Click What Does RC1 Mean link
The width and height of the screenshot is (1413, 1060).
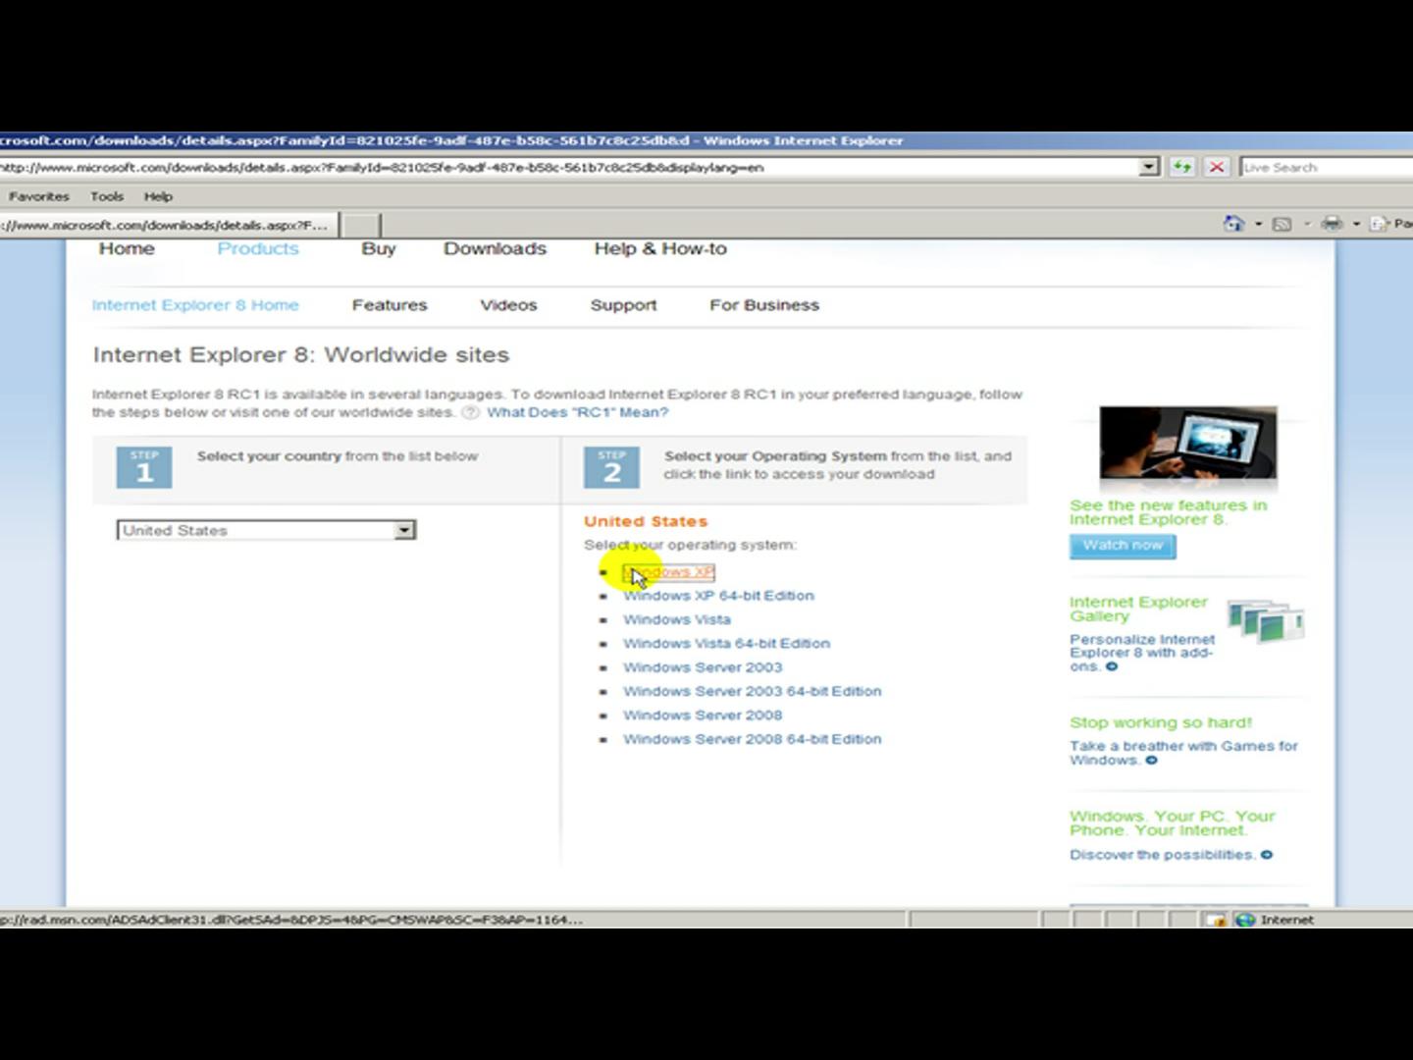[x=577, y=412]
